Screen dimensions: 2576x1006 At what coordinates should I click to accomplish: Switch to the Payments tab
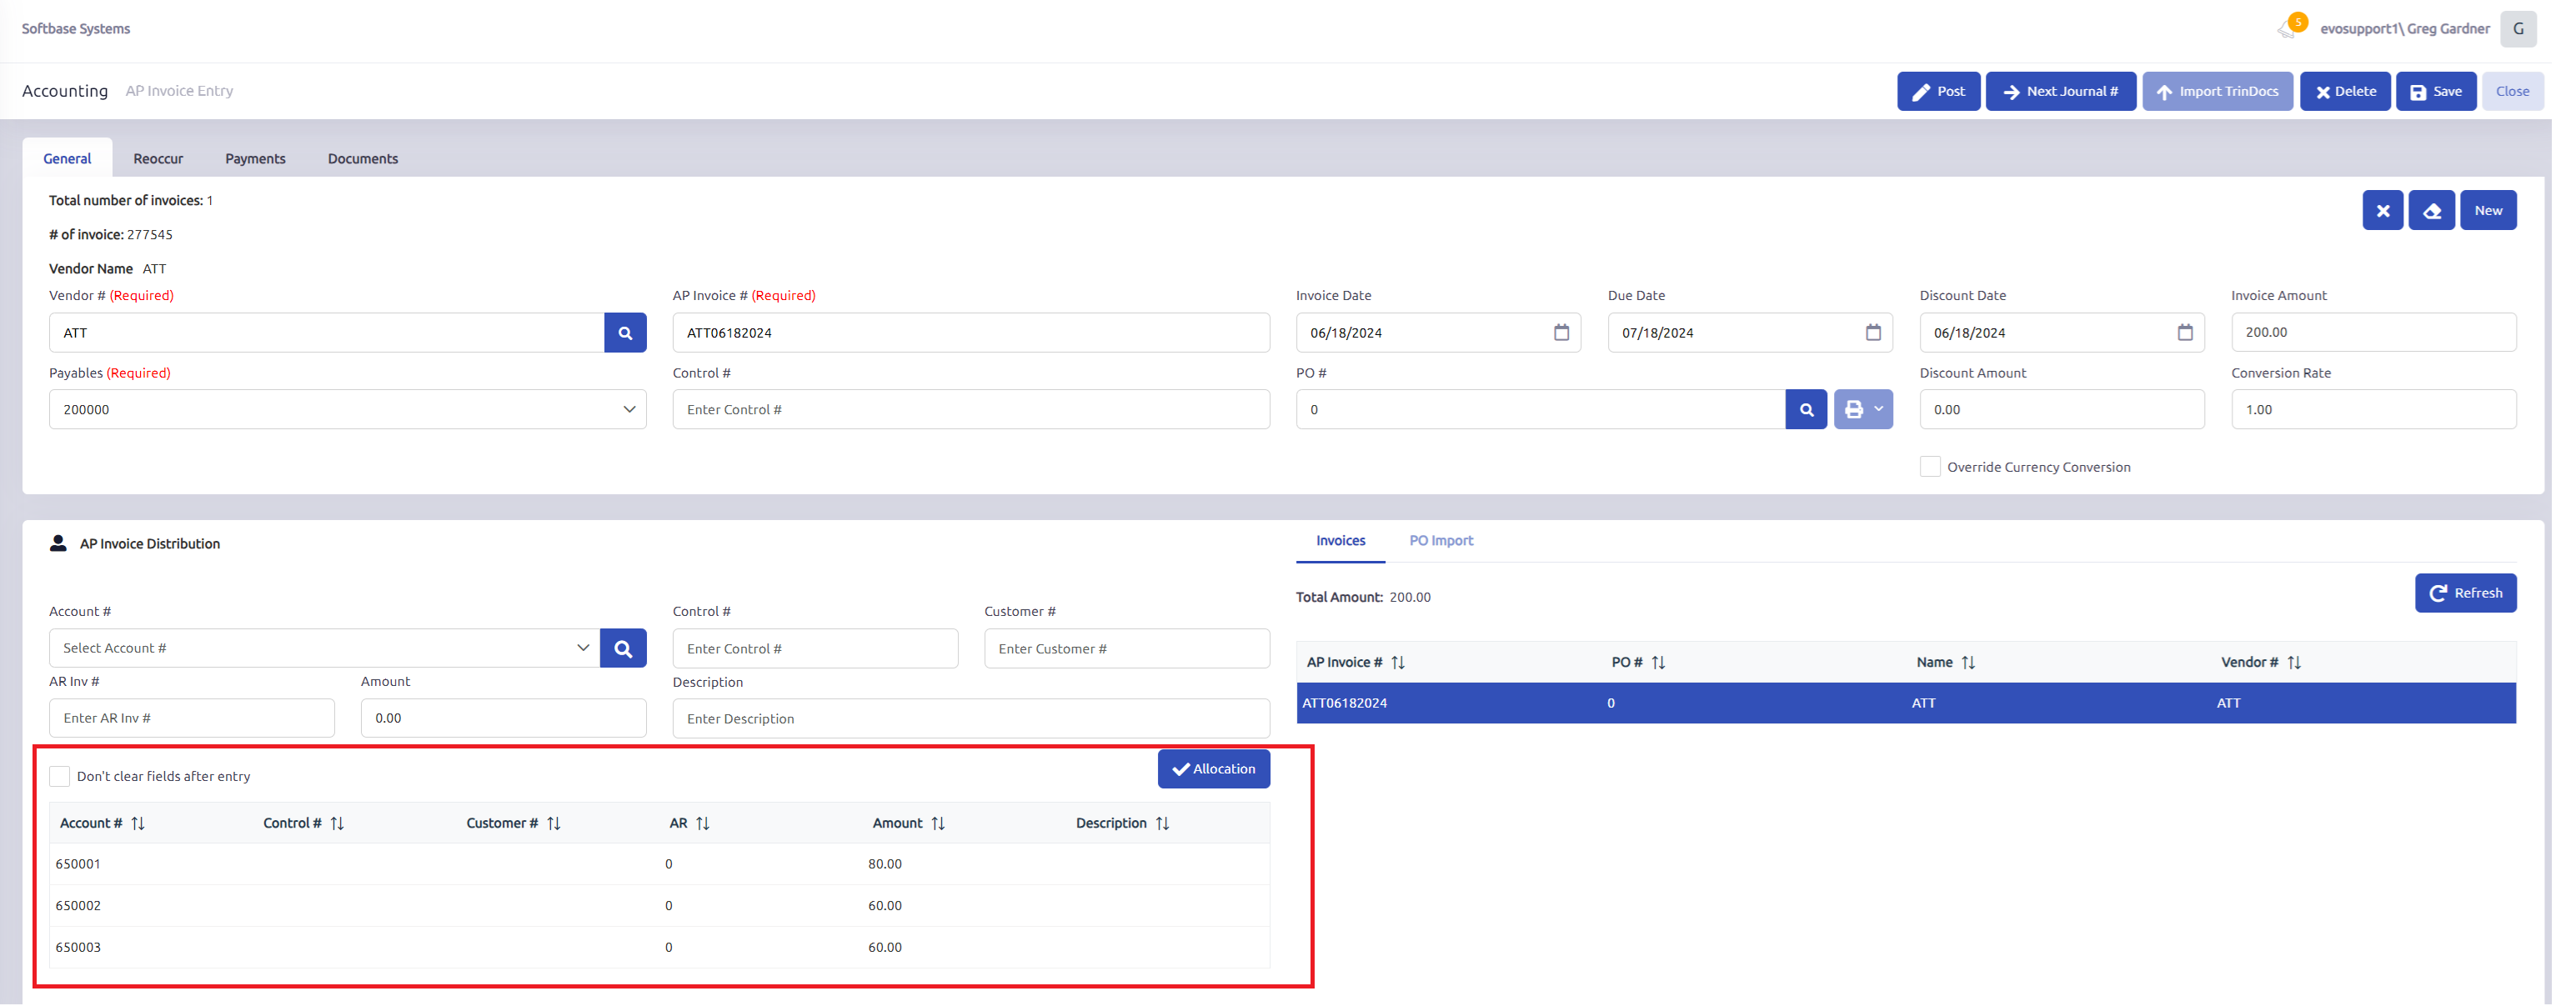pyautogui.click(x=255, y=159)
